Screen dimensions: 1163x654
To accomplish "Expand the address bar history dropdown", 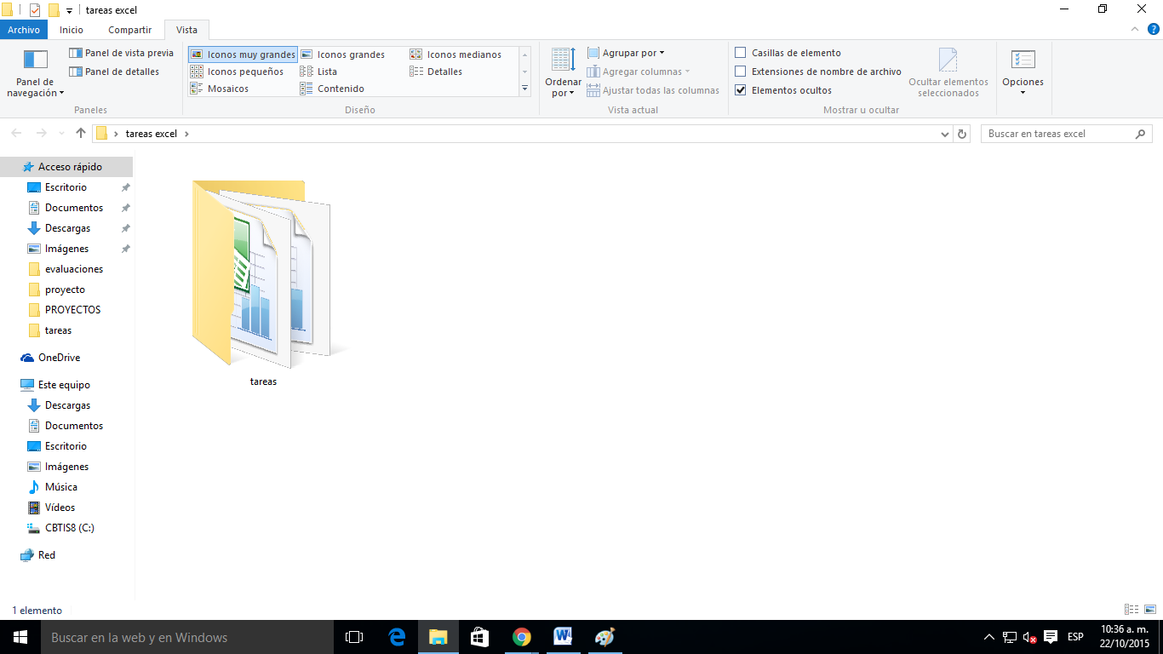I will click(944, 134).
